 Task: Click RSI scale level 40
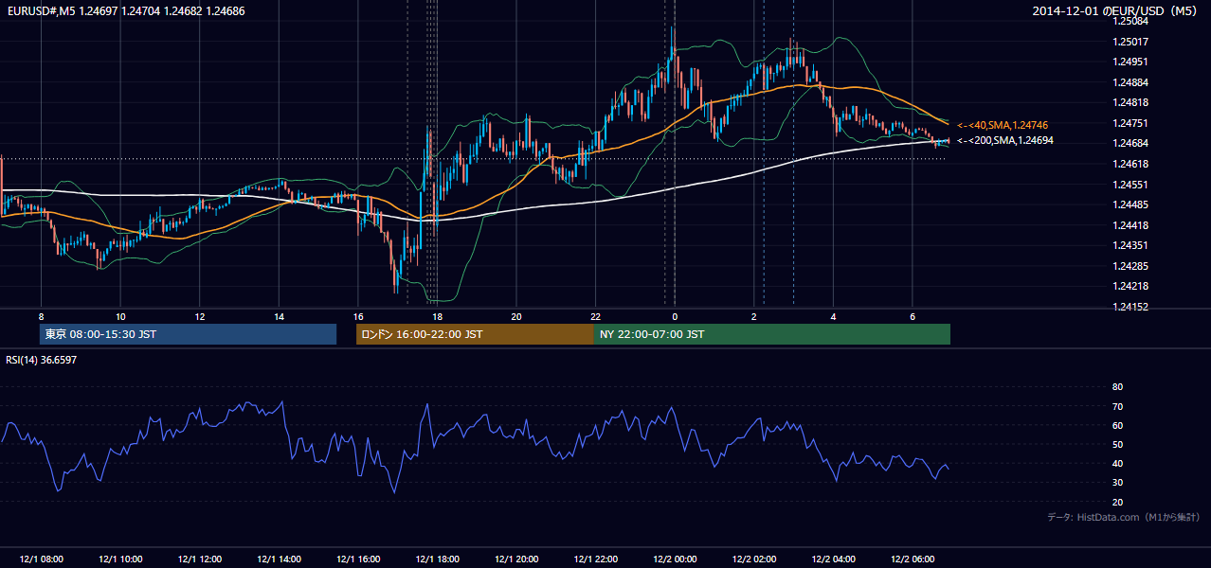(x=1117, y=463)
